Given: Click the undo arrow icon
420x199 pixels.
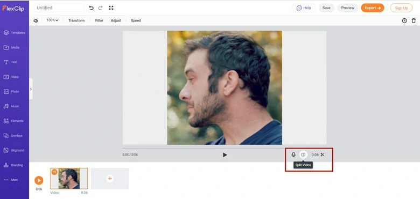Looking at the screenshot, I should click(92, 8).
